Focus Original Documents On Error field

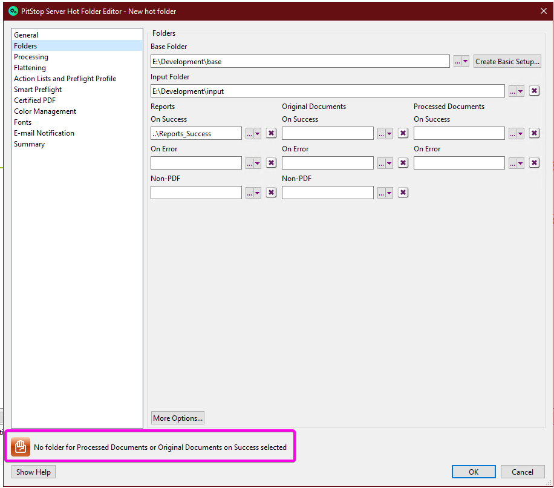[328, 163]
